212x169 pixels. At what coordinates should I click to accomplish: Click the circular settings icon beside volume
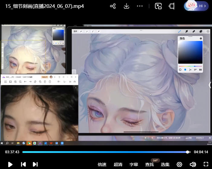coord(179,164)
